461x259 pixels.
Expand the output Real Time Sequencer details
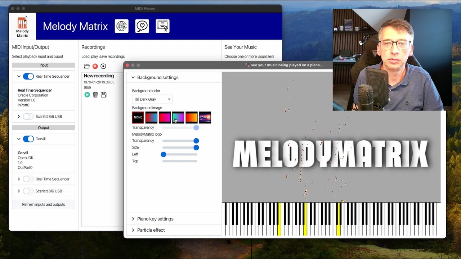click(19, 179)
